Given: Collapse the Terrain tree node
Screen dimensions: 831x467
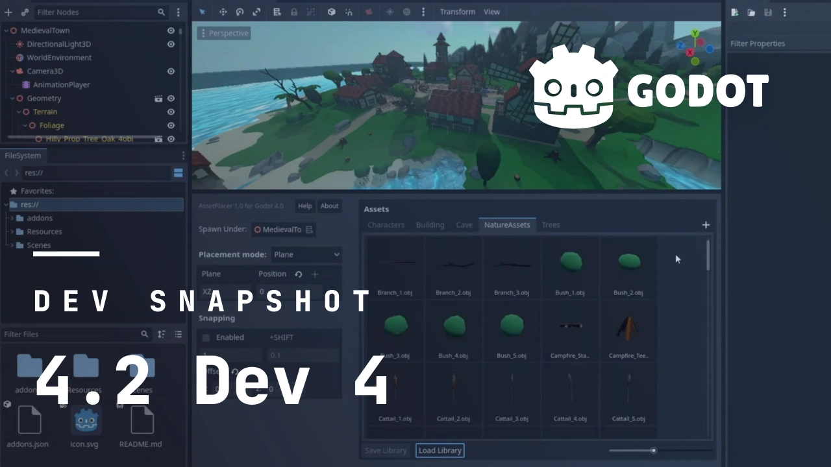Looking at the screenshot, I should tap(19, 112).
